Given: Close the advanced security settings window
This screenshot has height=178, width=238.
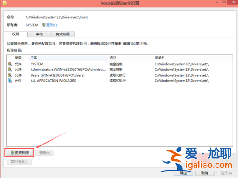Looking at the screenshot, I should point(233,2).
